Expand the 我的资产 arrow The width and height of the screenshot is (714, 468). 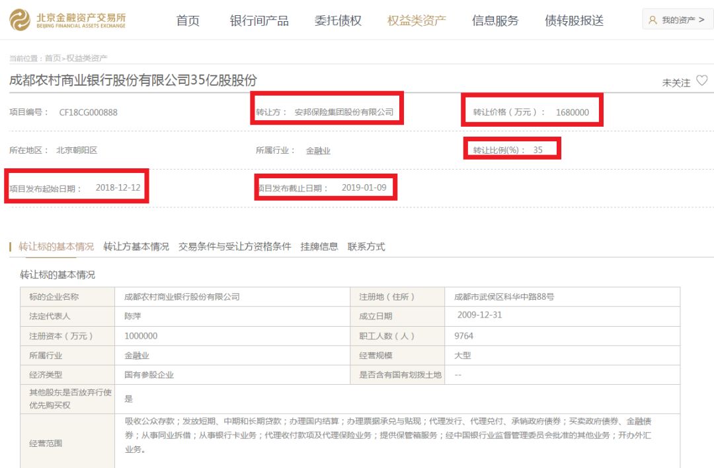[701, 20]
